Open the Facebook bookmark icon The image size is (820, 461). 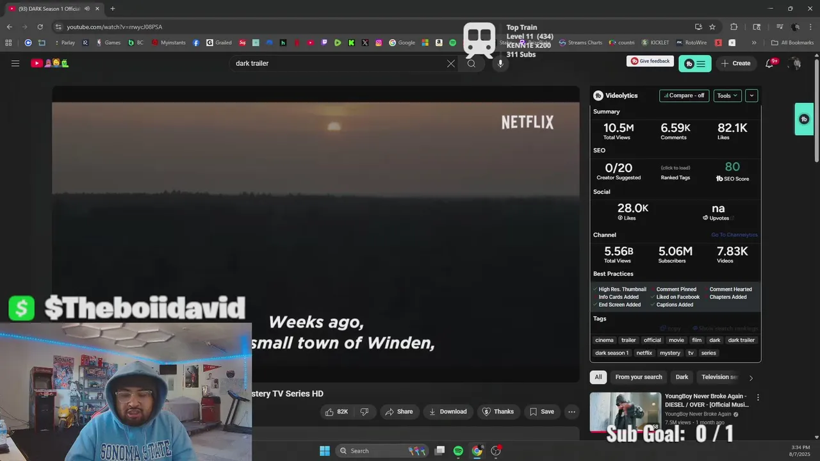pos(196,43)
